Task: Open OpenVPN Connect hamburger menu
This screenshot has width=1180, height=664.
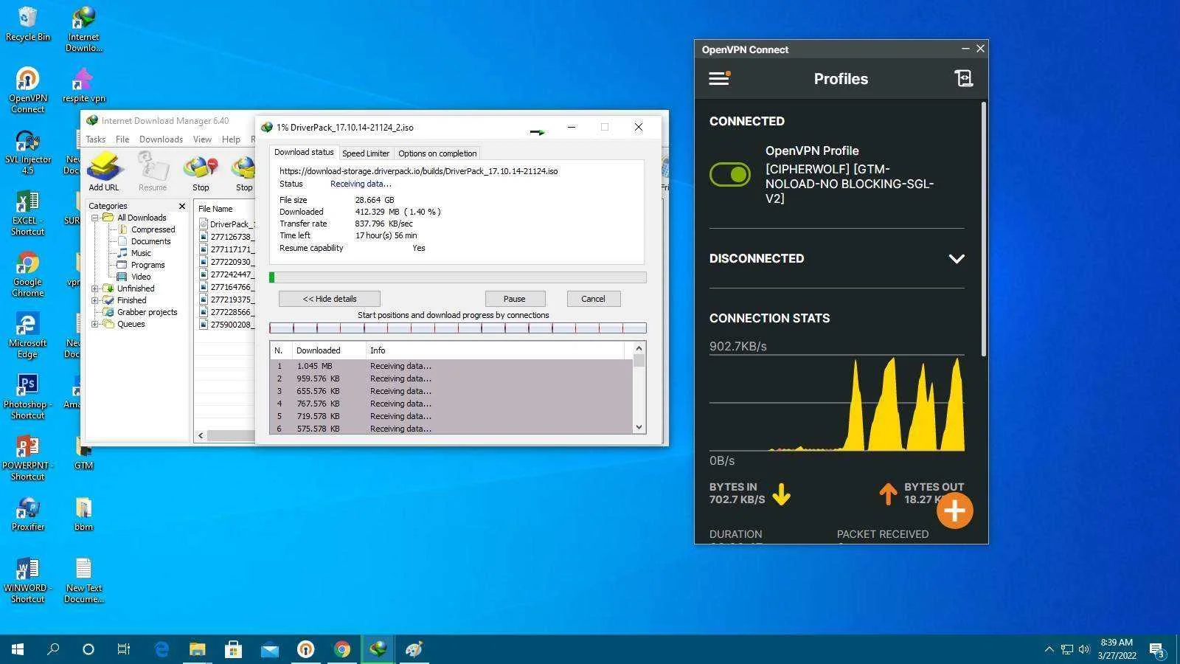Action: click(719, 78)
